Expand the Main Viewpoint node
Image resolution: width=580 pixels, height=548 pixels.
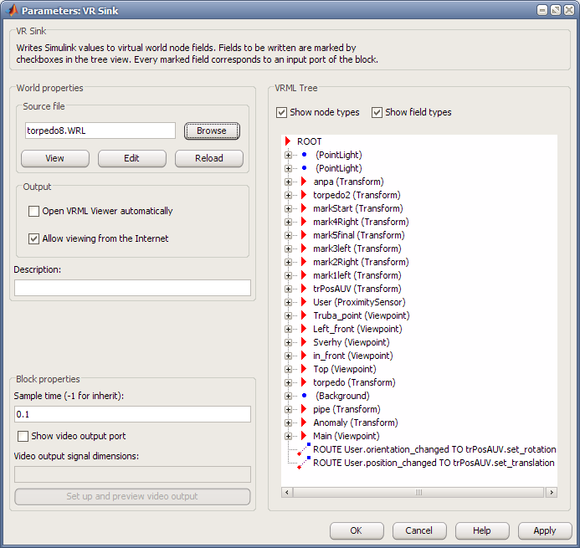pos(288,436)
